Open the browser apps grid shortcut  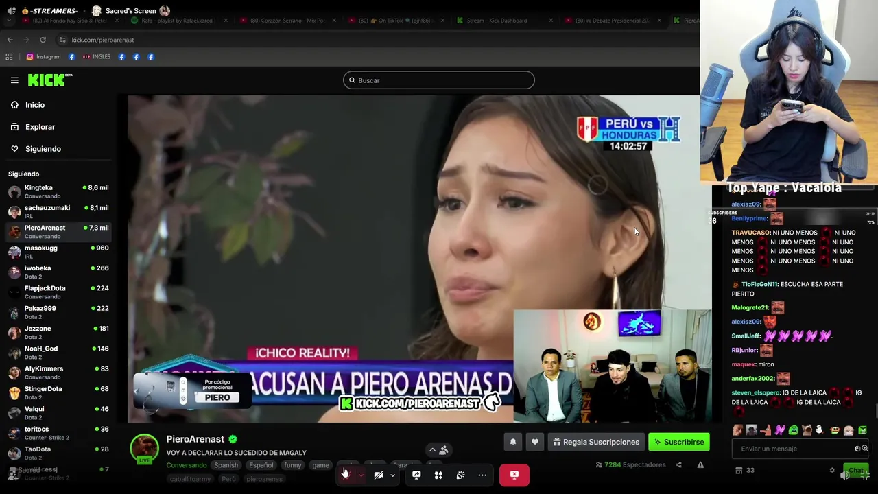[x=9, y=57]
